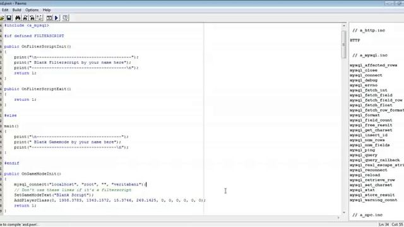Click the #if defined FILTERSCRIPT code line
The height and width of the screenshot is (227, 404).
tap(34, 36)
